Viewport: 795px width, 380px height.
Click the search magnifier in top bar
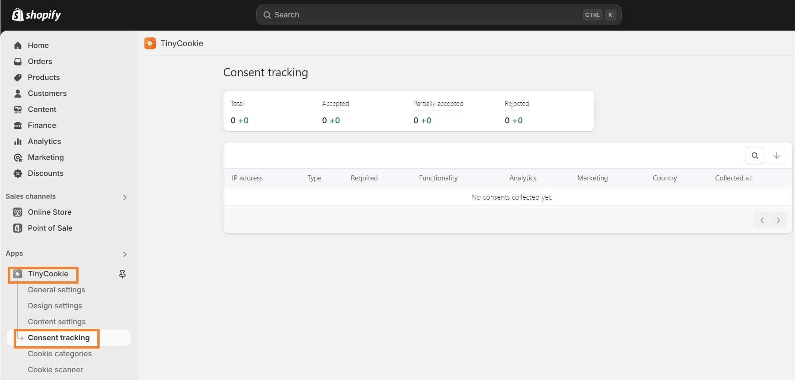267,15
